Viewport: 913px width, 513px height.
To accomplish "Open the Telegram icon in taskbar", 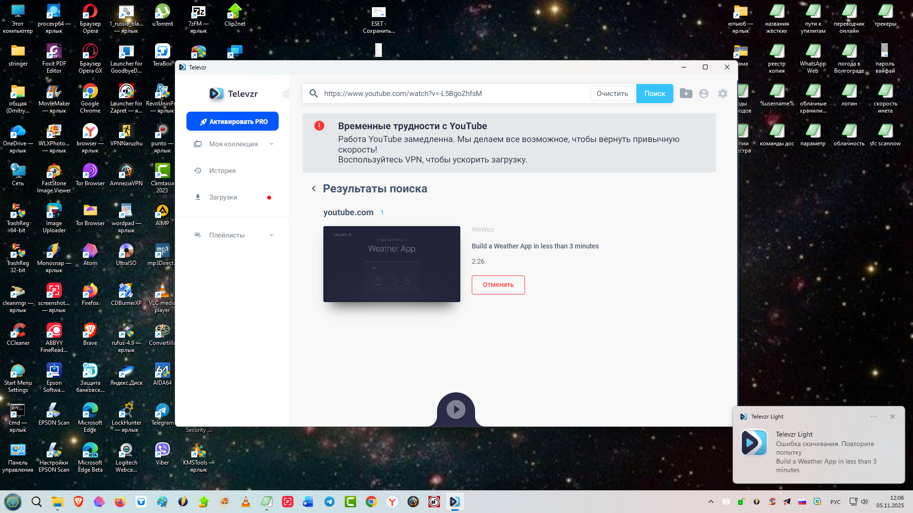I will (x=330, y=502).
